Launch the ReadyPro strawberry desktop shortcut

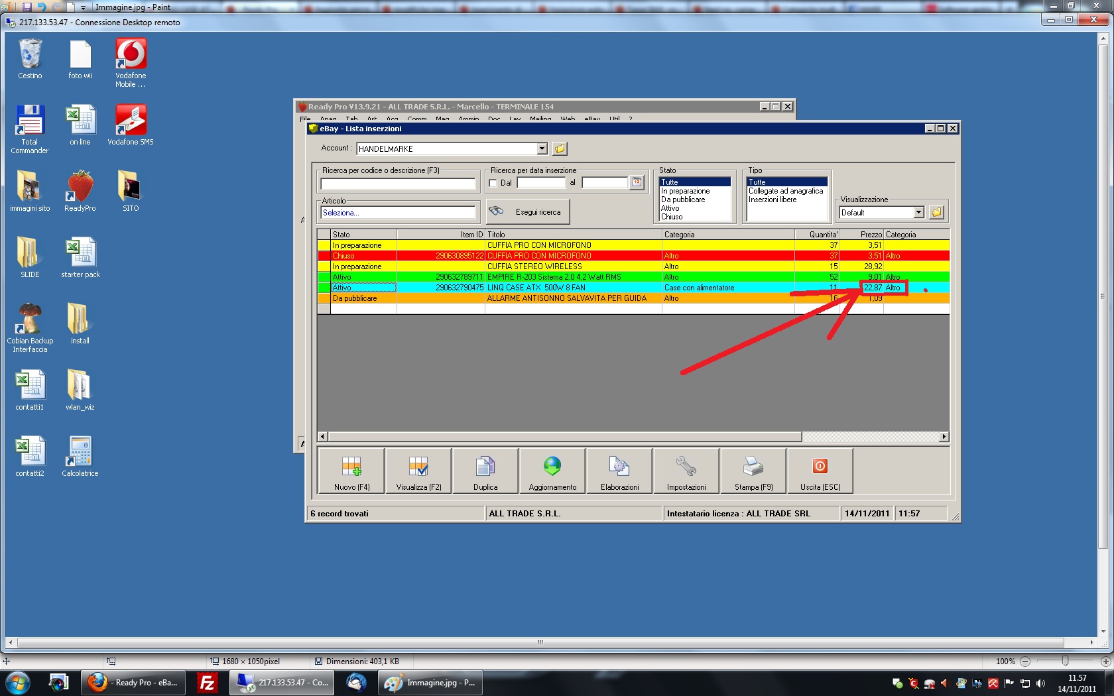coord(80,191)
